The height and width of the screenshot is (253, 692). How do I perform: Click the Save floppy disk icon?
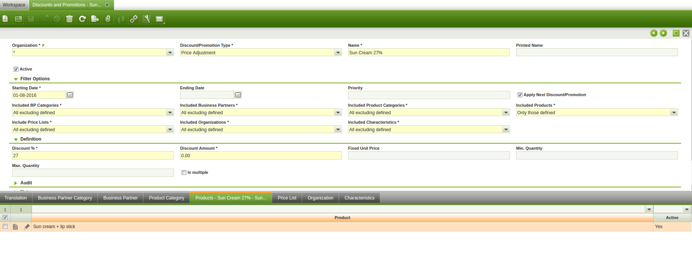31,19
